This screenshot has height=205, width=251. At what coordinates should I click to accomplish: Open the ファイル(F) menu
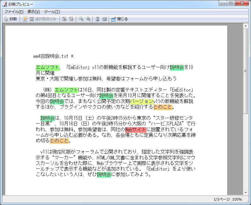coord(14,12)
